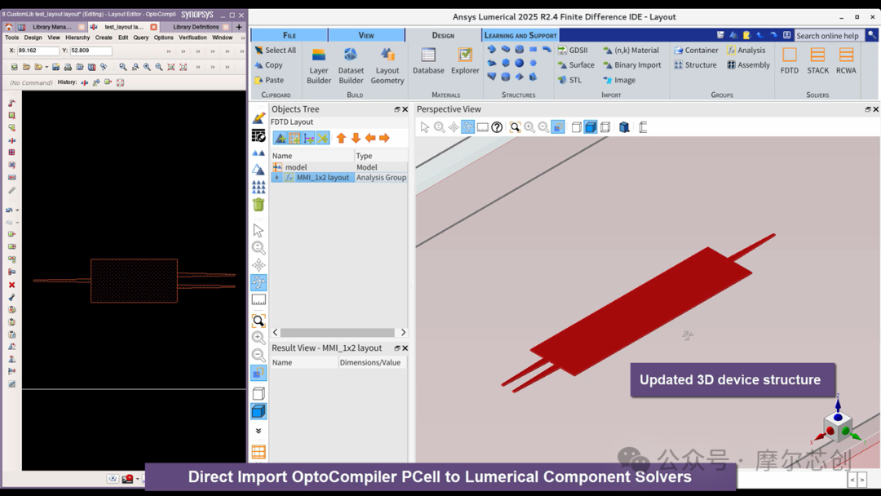The height and width of the screenshot is (496, 881).
Task: Open Query menu in Layout Editor
Action: click(141, 38)
